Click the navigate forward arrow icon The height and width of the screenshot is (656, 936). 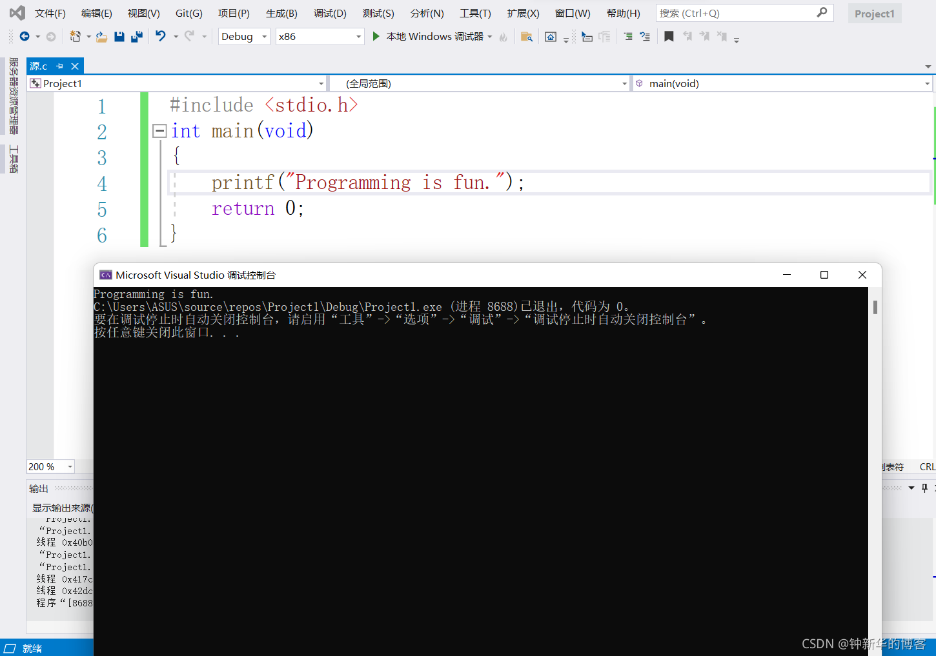click(51, 37)
